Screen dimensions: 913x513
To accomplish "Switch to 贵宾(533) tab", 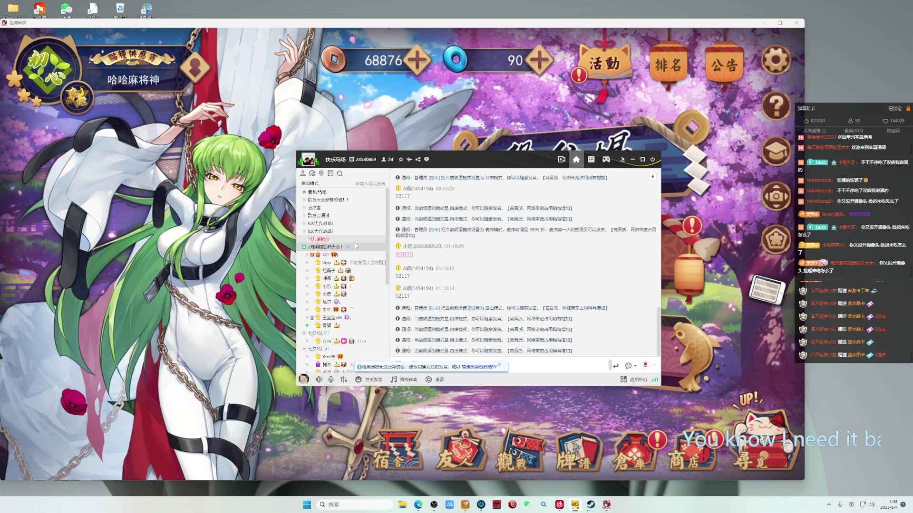I will tap(854, 131).
